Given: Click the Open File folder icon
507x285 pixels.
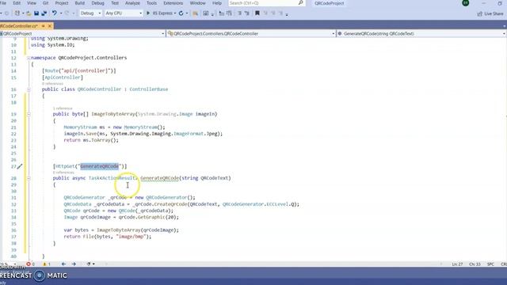Looking at the screenshot, I should 29,13.
